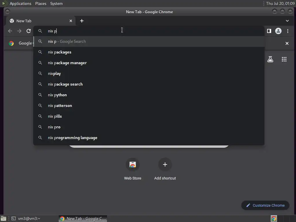Click the Web Store label
Viewport: 296px width, 222px height.
pyautogui.click(x=133, y=178)
